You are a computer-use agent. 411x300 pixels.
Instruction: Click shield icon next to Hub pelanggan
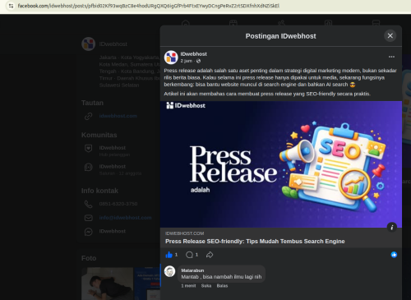coord(89,149)
